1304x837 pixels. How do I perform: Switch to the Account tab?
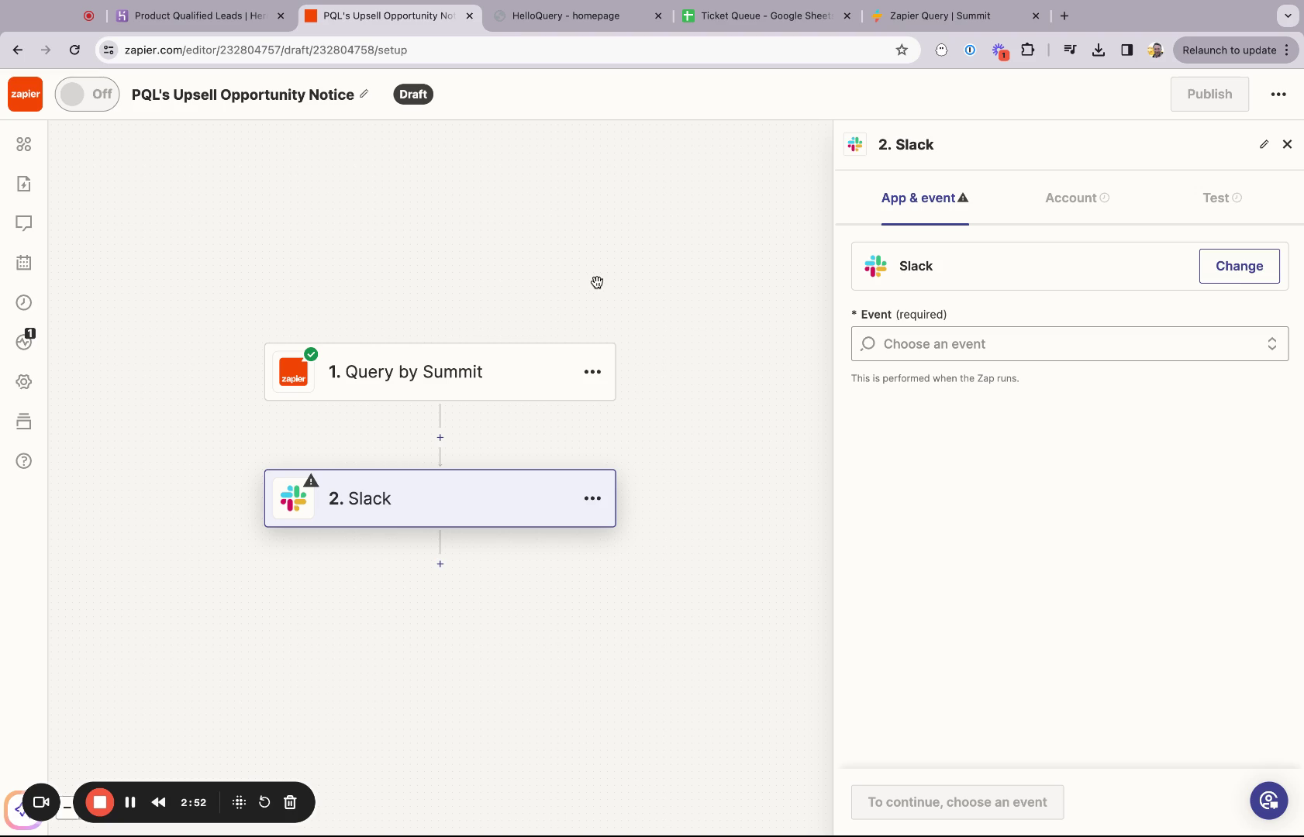(x=1077, y=198)
